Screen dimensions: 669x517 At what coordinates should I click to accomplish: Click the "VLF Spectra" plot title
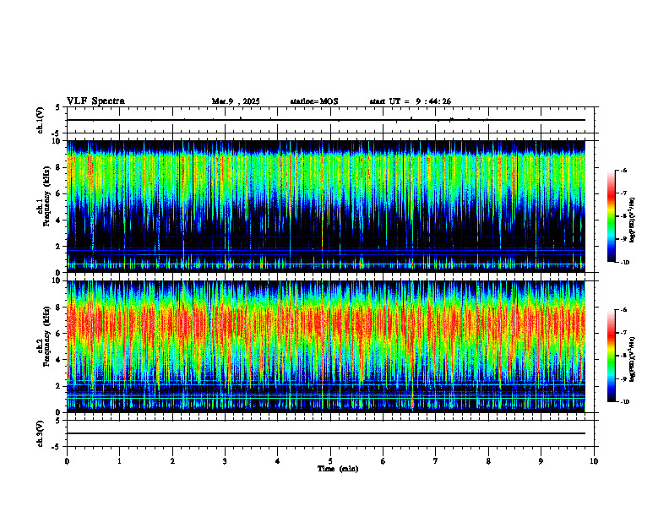[x=95, y=101]
